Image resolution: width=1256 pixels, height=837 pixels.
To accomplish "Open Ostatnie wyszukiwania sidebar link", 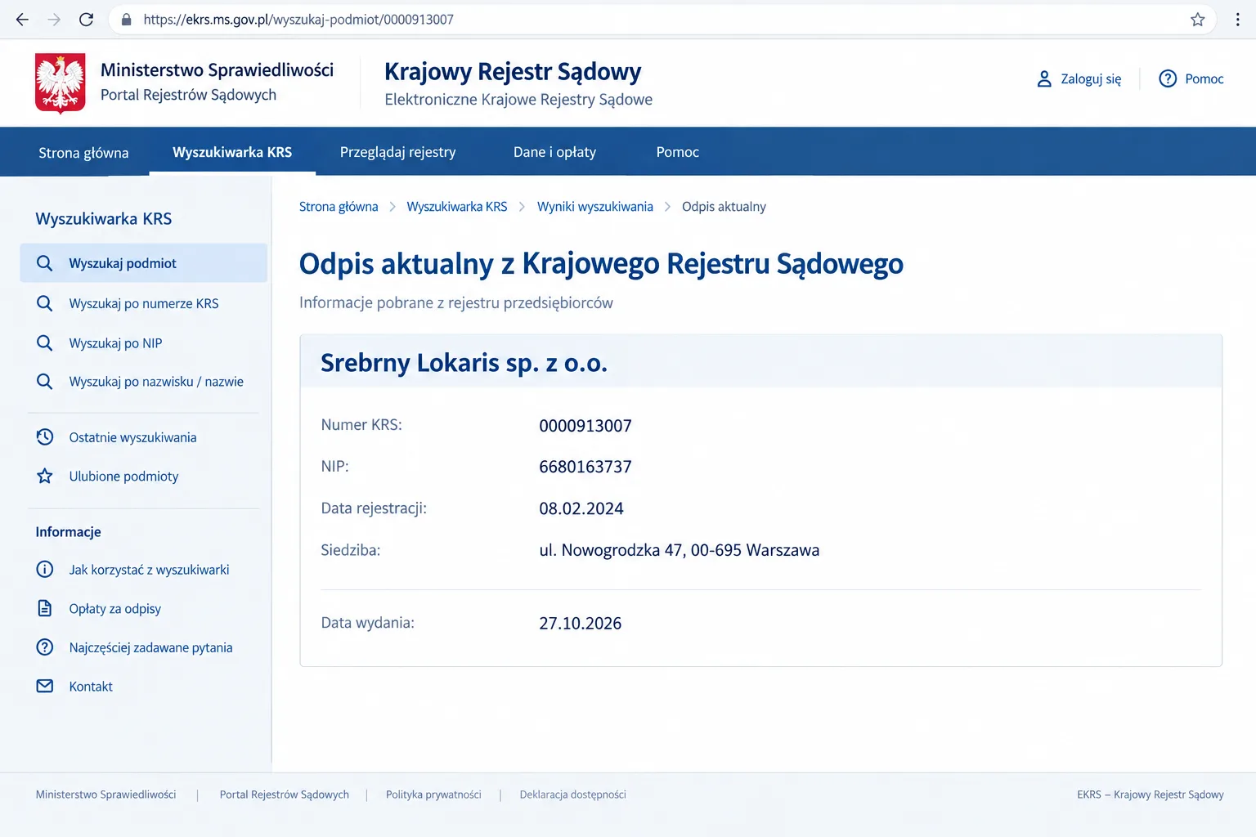I will (132, 437).
